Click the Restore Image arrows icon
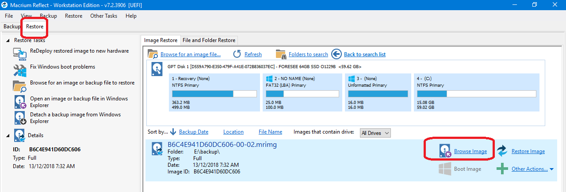566x192 pixels. click(502, 151)
